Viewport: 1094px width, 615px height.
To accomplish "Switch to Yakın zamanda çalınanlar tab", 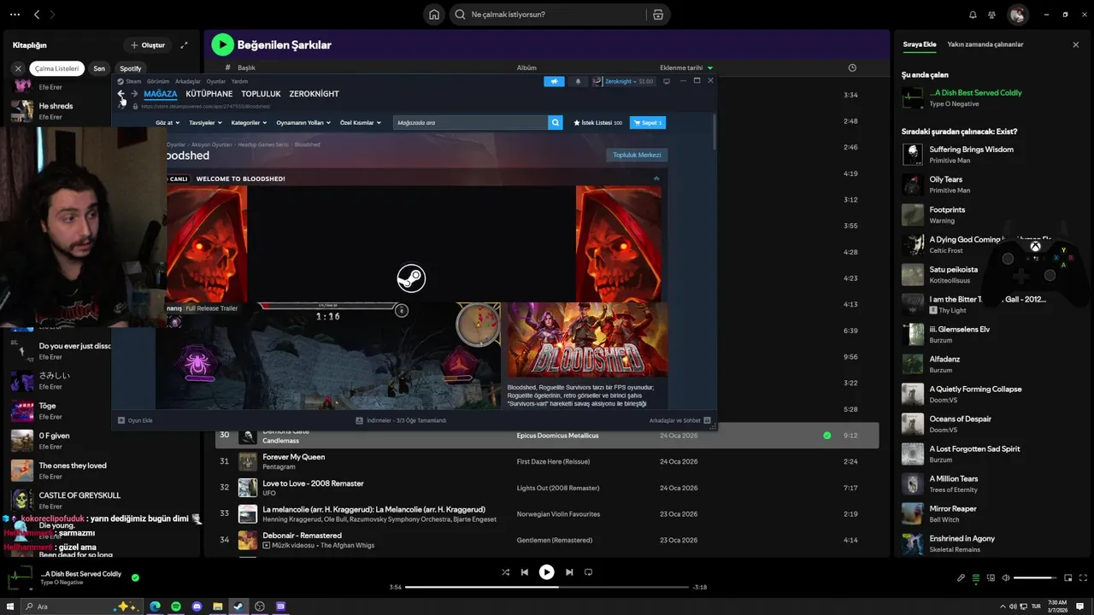I will 985,44.
